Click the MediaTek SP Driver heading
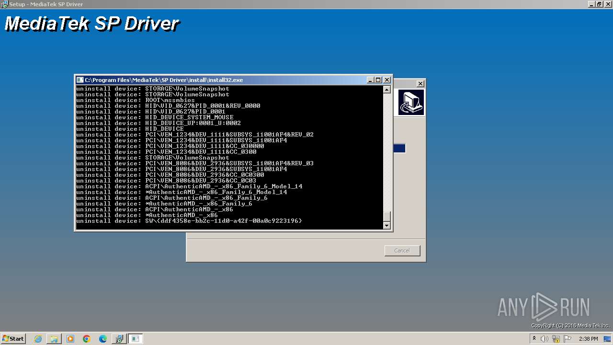Viewport: 613px width, 345px height. [x=91, y=23]
